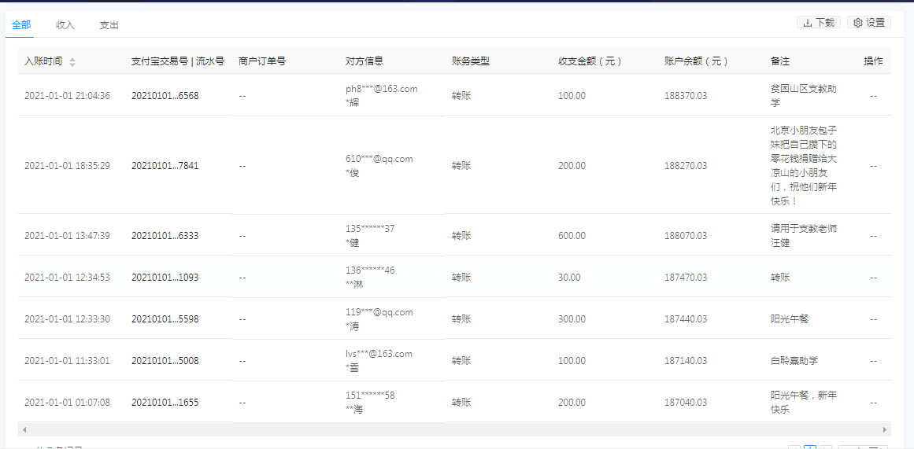Select the 2021-01-01 12:33:30 time cell
Viewport: 914px width, 449px height.
point(67,319)
